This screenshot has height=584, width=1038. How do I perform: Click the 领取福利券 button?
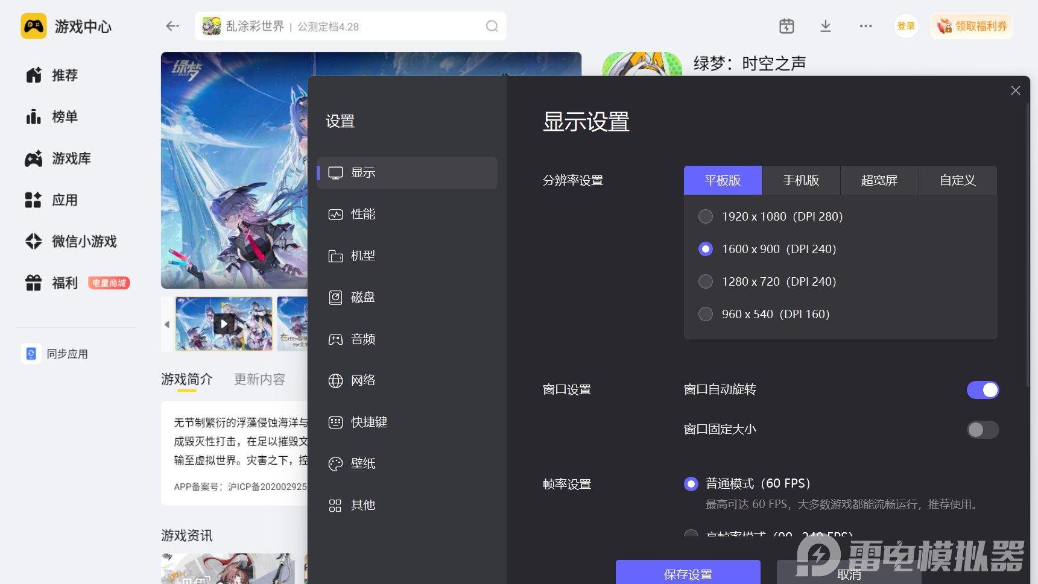[972, 26]
